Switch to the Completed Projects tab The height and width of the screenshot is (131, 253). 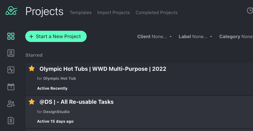pos(156,12)
